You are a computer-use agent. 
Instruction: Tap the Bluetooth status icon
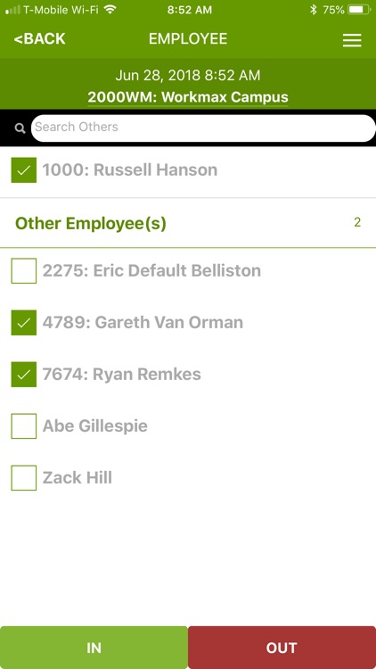314,10
